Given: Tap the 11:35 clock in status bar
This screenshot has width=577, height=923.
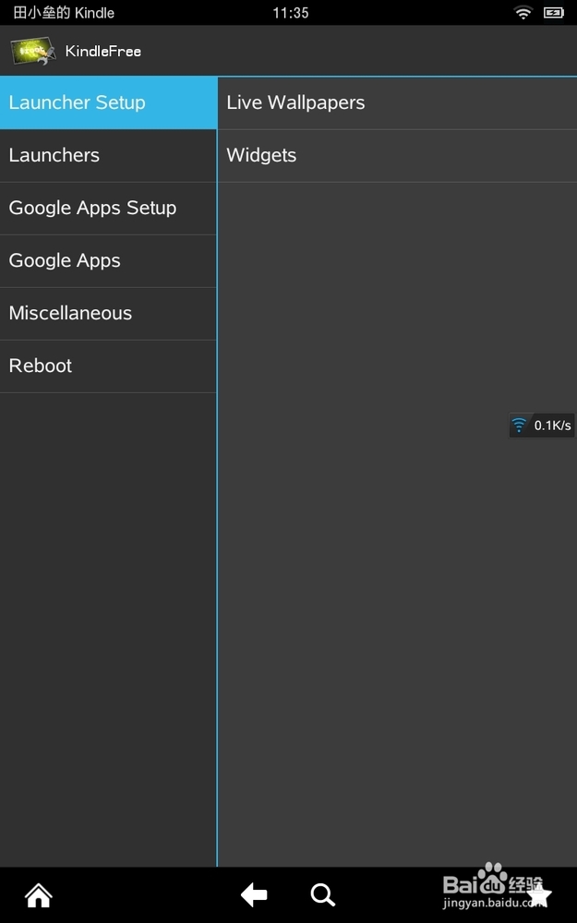Looking at the screenshot, I should pos(291,13).
